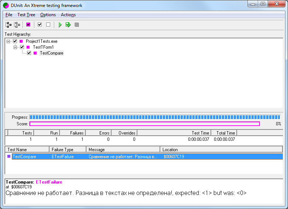The height and width of the screenshot is (209, 288).
Task: Click the Test Hierarchy label
Action: (x=18, y=34)
